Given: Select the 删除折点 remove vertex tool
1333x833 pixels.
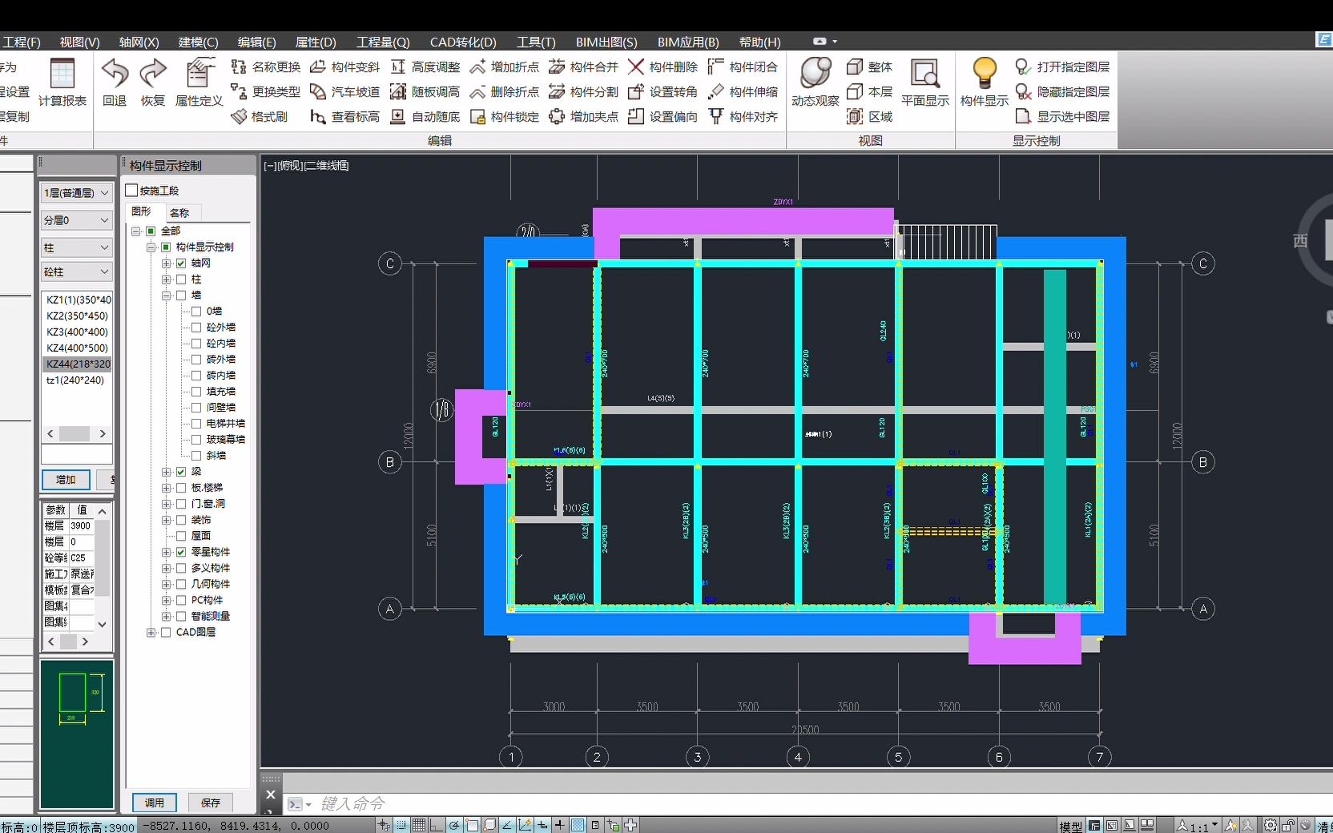Looking at the screenshot, I should coord(505,92).
